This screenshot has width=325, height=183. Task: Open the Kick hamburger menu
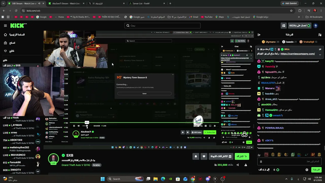click(5, 25)
